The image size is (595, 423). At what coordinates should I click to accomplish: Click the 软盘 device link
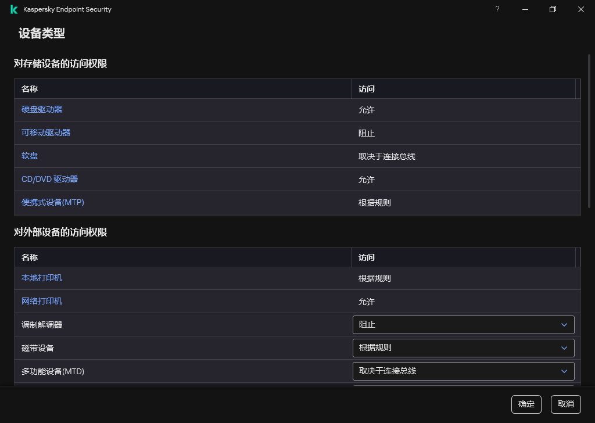[x=30, y=156]
